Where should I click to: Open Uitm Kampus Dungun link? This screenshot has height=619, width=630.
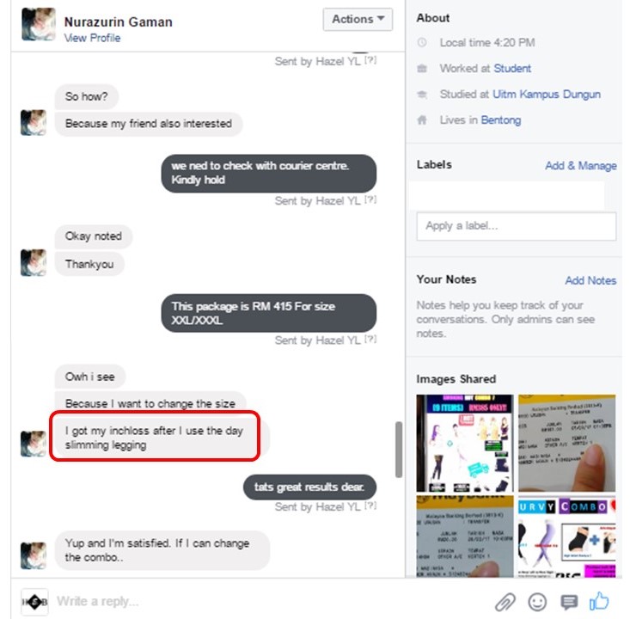547,94
